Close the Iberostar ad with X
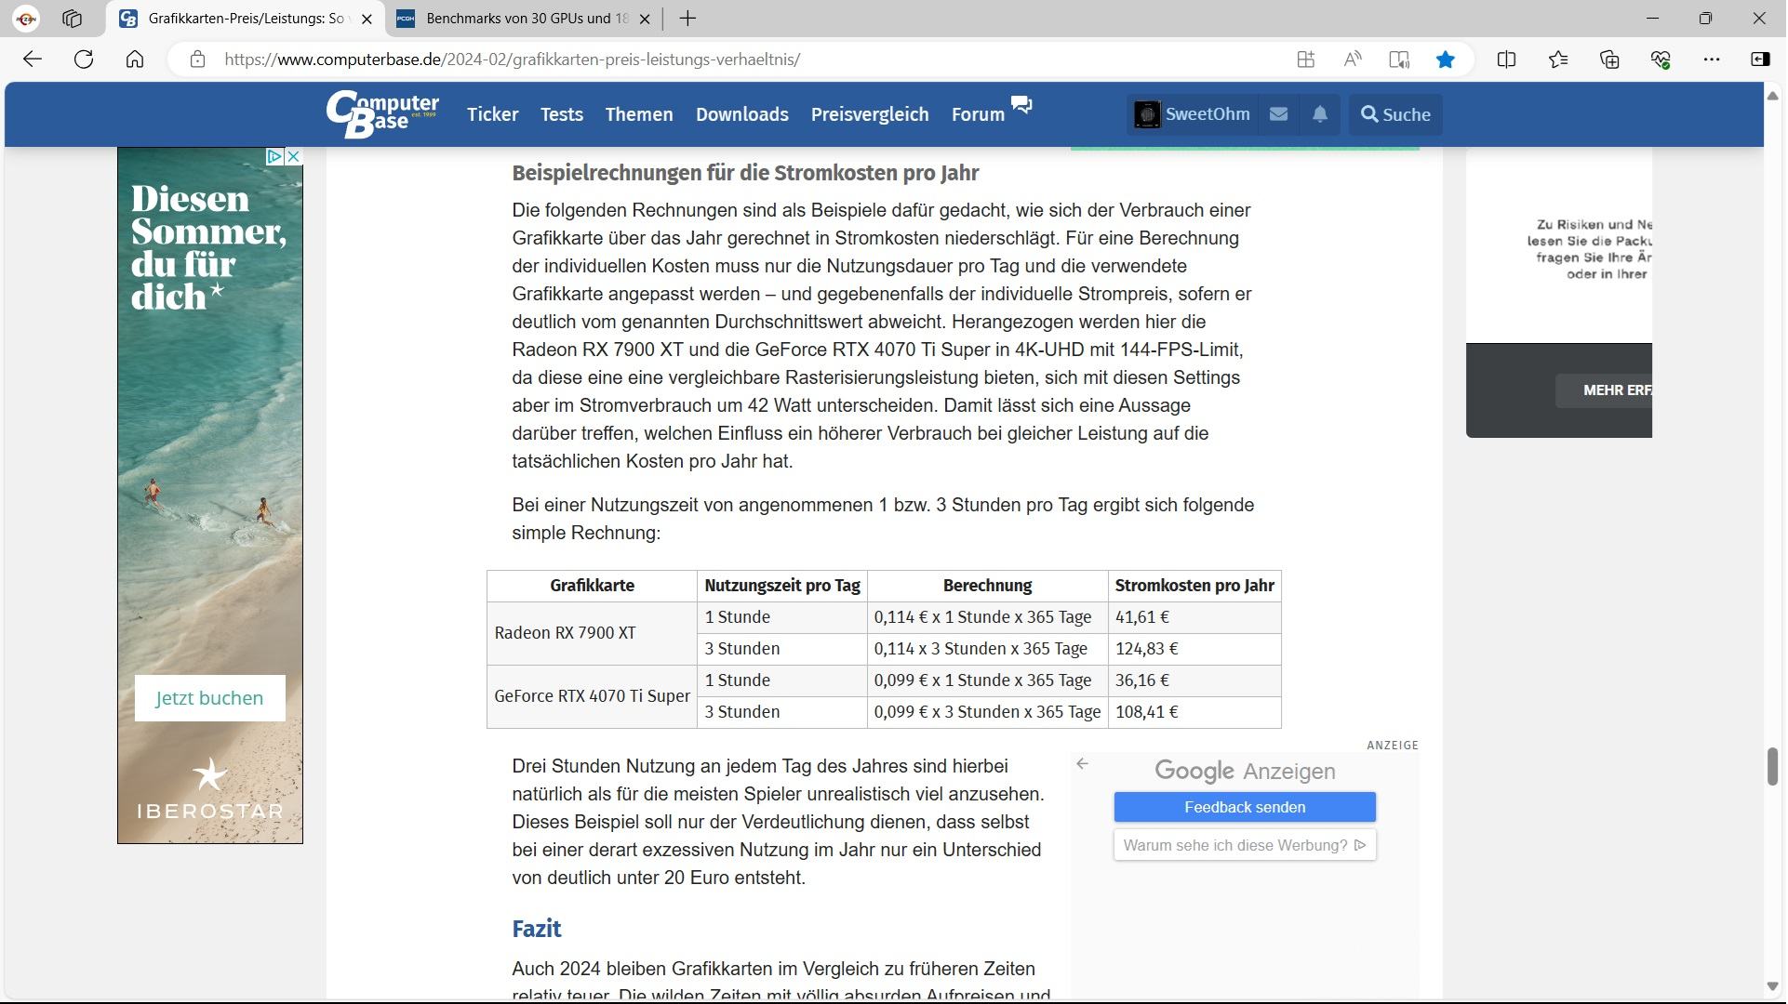Viewport: 1788px width, 1004px height. (293, 156)
